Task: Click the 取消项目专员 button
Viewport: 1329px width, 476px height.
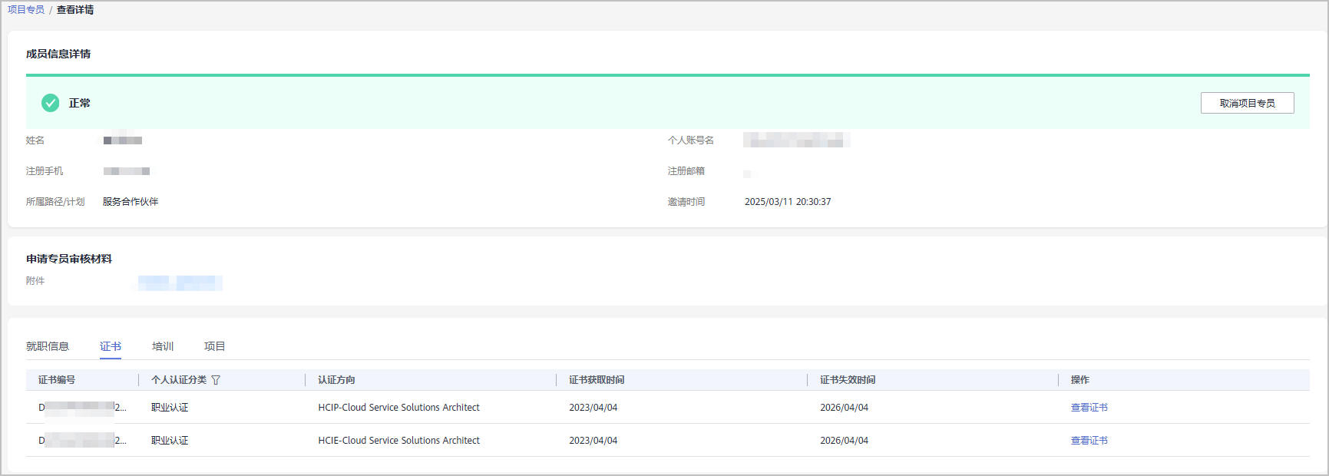Action: coord(1247,103)
